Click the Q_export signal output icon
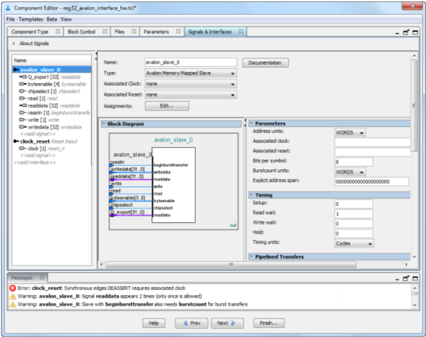This screenshot has height=337, width=426. point(23,77)
